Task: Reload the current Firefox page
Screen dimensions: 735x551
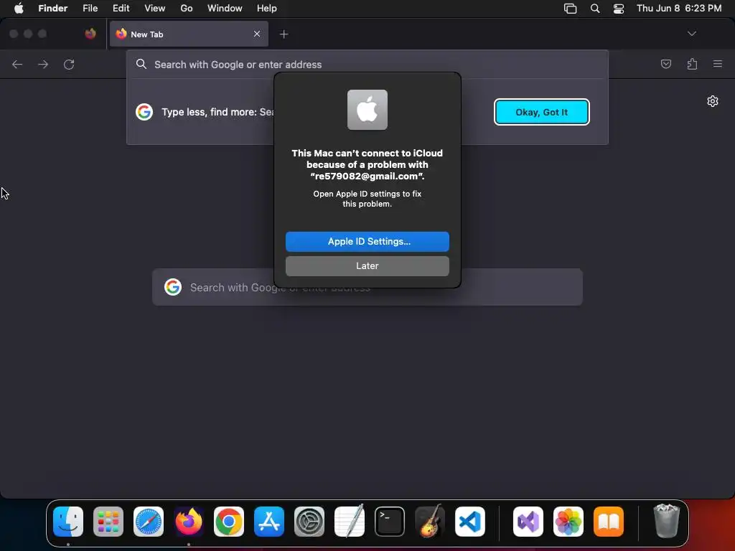Action: 69,64
